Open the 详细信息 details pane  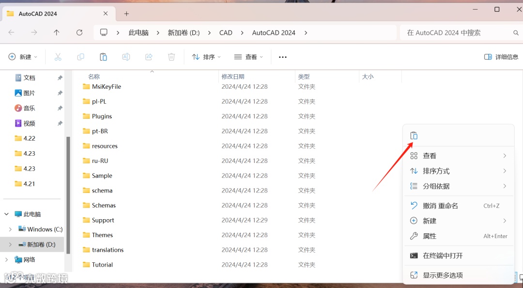pyautogui.click(x=501, y=57)
